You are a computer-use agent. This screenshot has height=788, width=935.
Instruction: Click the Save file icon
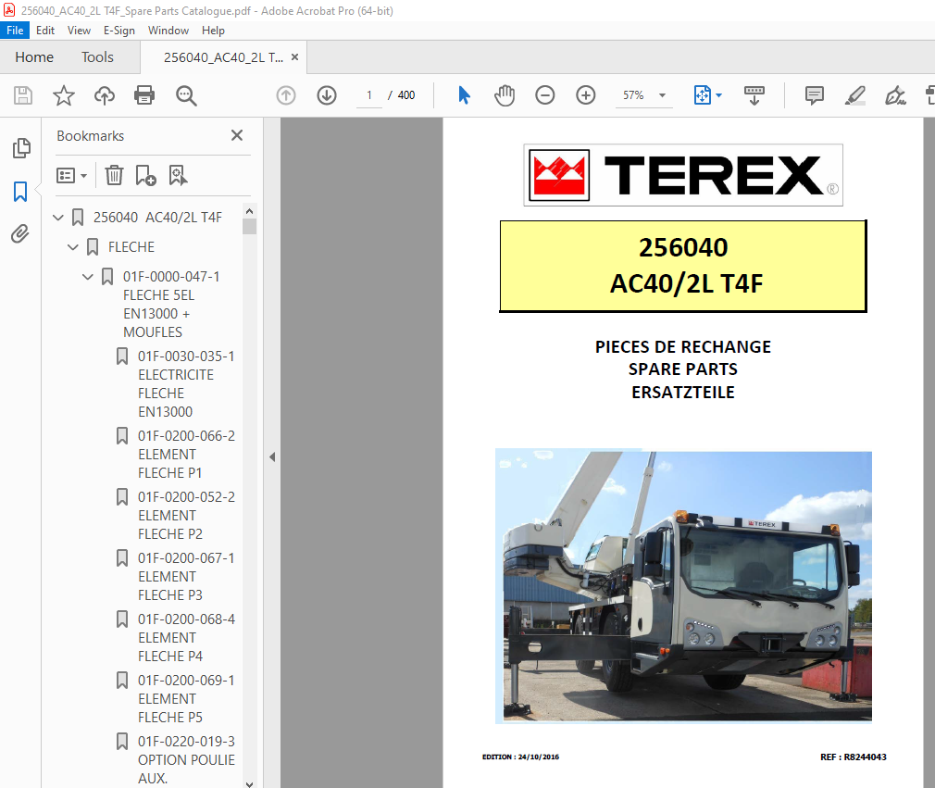[22, 95]
